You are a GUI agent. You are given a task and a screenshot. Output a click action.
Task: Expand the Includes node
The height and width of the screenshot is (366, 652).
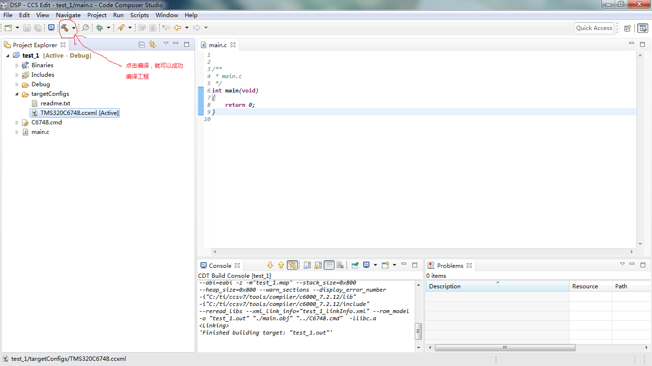coord(17,75)
